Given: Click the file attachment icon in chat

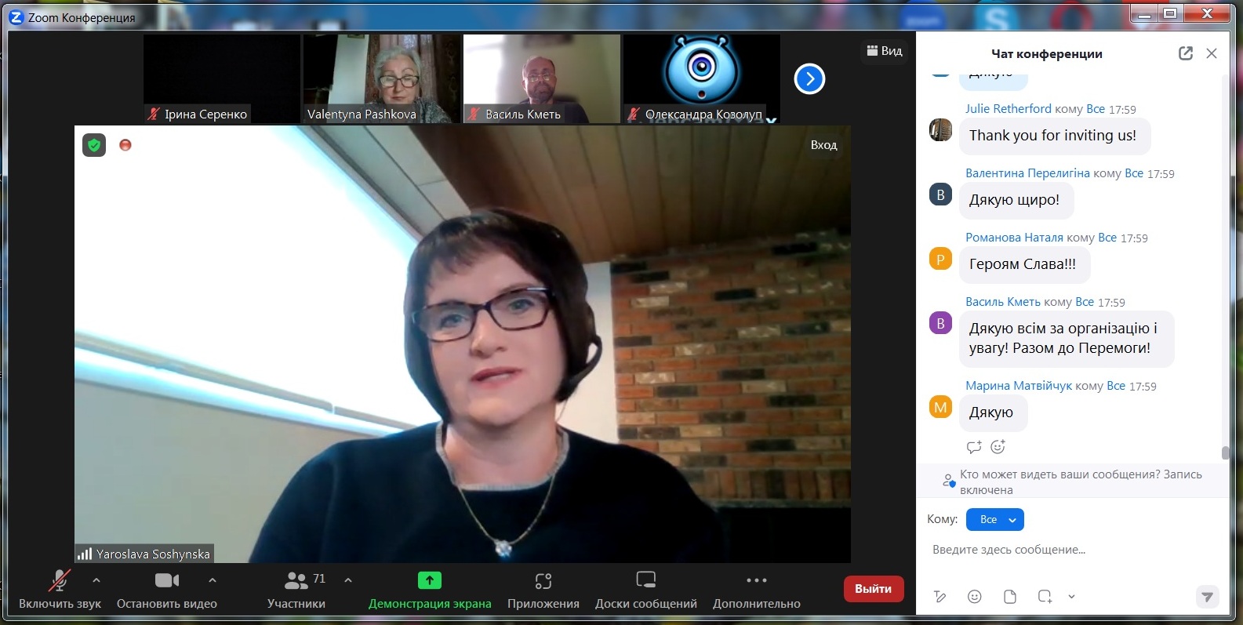Looking at the screenshot, I should click(x=1010, y=597).
